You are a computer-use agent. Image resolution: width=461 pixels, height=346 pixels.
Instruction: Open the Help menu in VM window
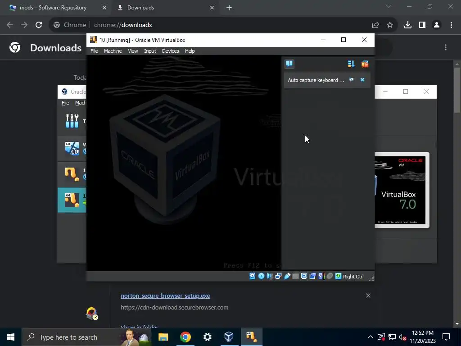[x=190, y=51]
